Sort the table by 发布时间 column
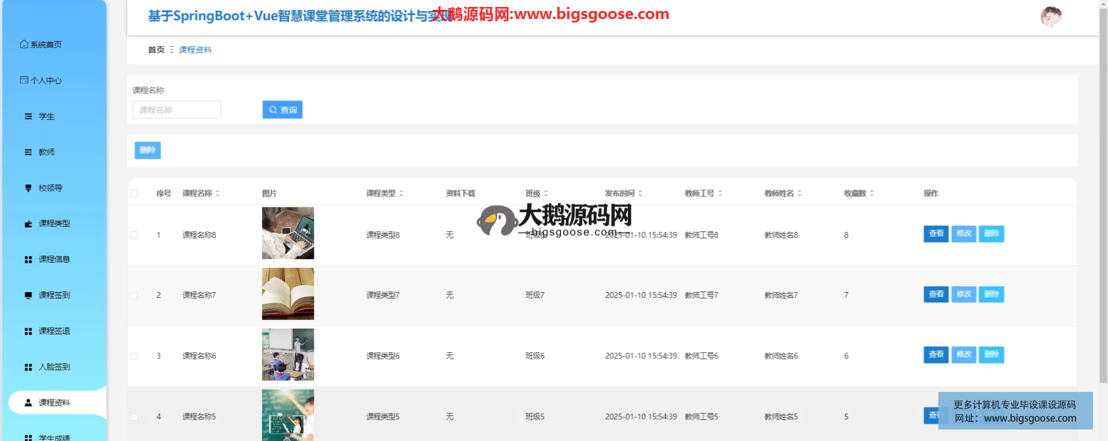The image size is (1108, 441). pyautogui.click(x=641, y=193)
